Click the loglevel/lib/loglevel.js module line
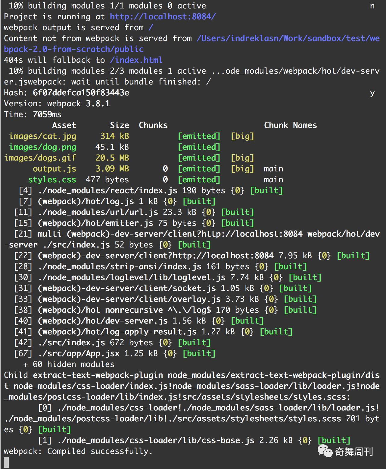The height and width of the screenshot is (469, 386). 168,277
